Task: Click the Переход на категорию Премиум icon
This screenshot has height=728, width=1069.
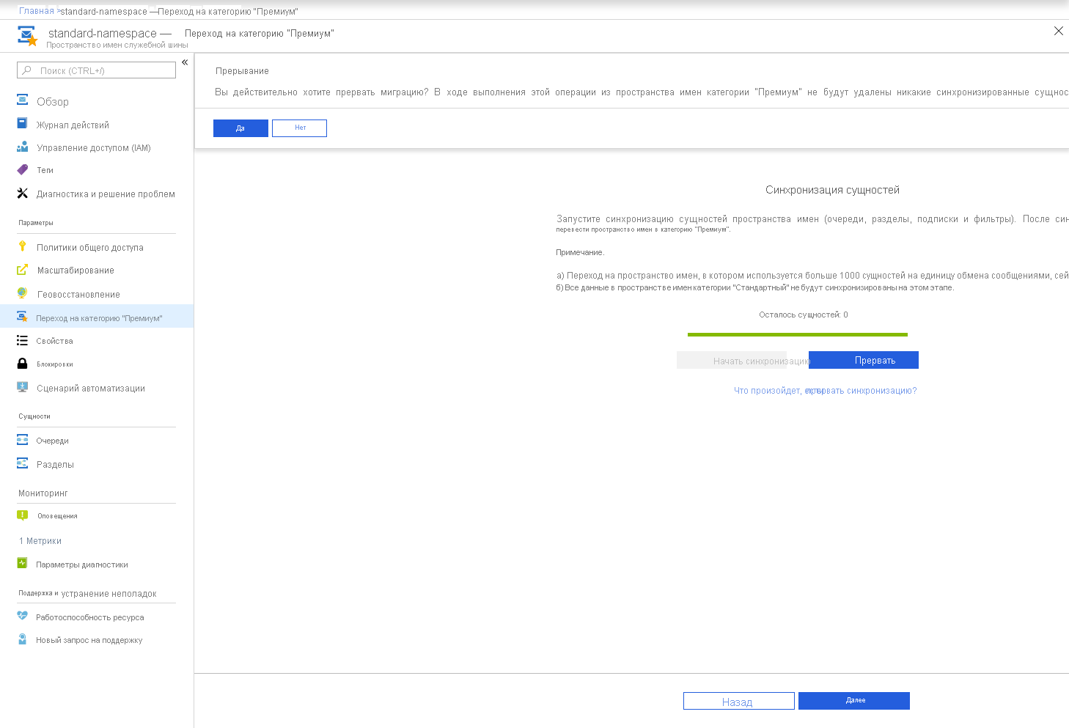Action: [23, 317]
